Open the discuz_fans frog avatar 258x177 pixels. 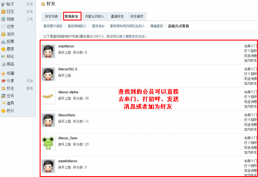48,143
